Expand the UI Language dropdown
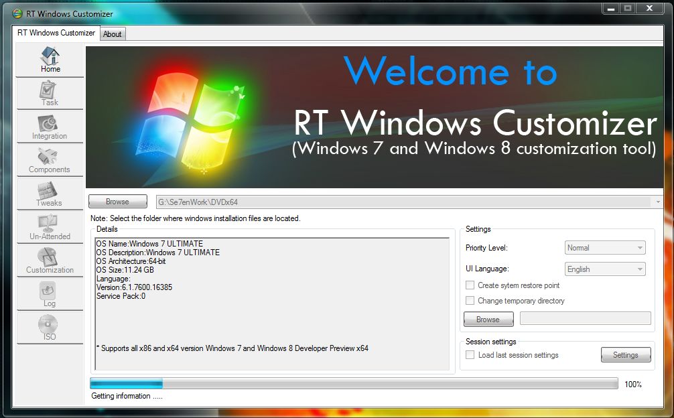This screenshot has height=418, width=674. click(605, 269)
